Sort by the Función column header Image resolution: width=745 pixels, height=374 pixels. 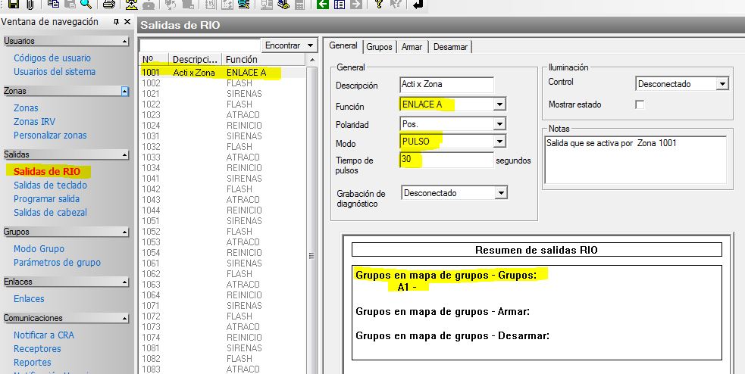pyautogui.click(x=263, y=59)
